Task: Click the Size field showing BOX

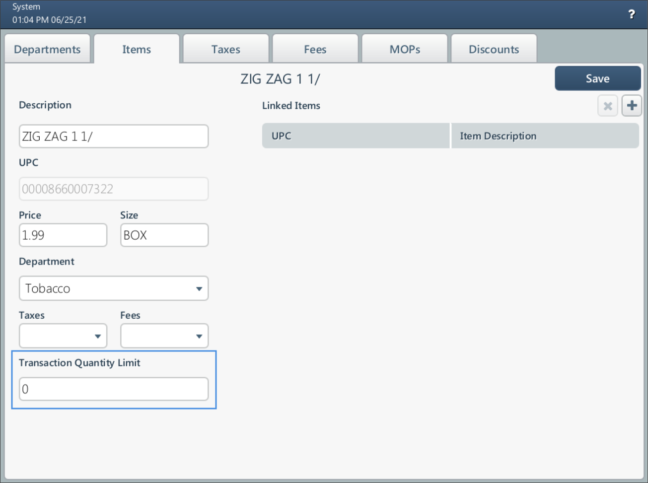Action: pyautogui.click(x=164, y=235)
